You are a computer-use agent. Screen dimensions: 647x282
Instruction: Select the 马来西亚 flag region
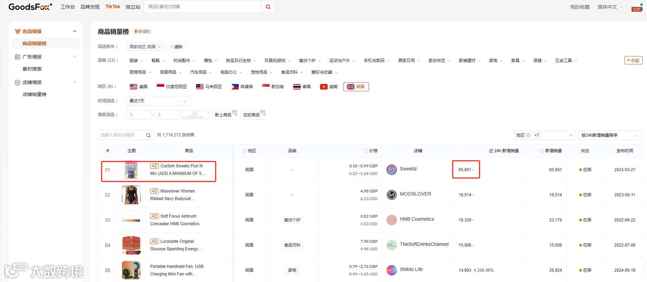click(x=209, y=87)
